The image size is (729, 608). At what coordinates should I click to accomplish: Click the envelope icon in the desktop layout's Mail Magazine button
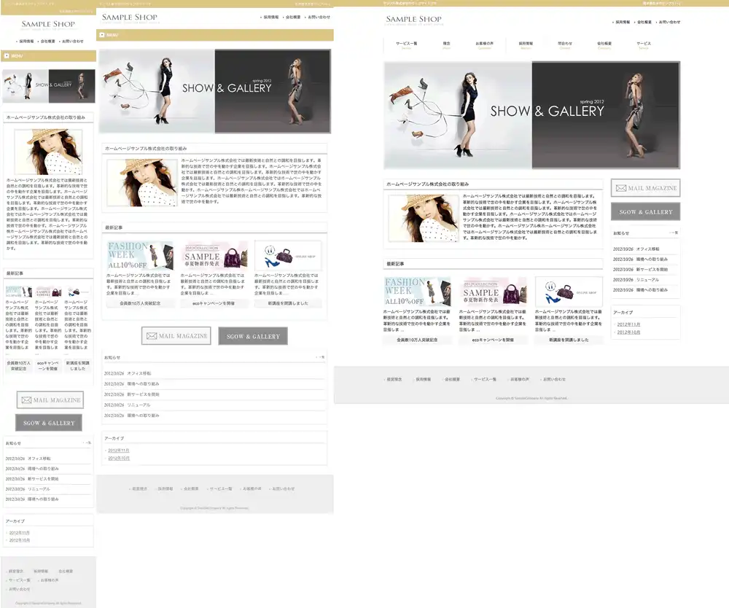click(621, 188)
